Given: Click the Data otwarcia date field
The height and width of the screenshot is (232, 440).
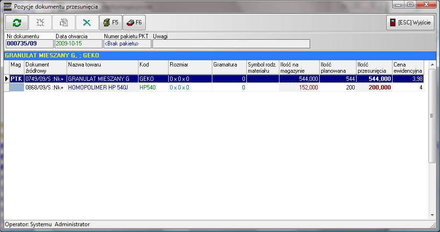Looking at the screenshot, I should click(x=78, y=44).
